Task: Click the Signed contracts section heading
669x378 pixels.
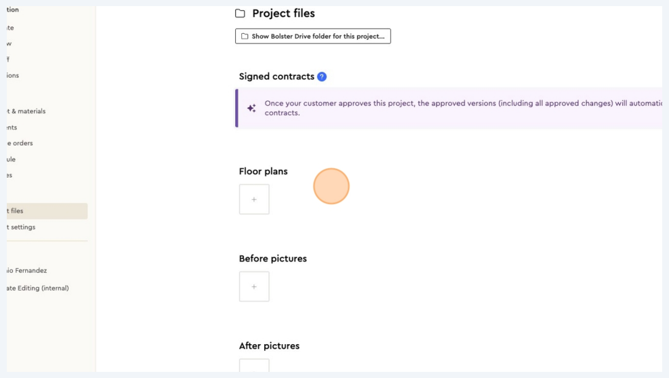Action: coord(277,77)
